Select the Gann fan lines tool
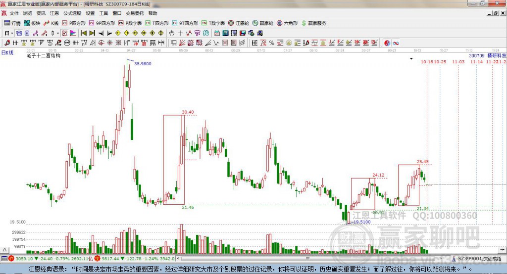This screenshot has height=274, width=507. point(182,43)
